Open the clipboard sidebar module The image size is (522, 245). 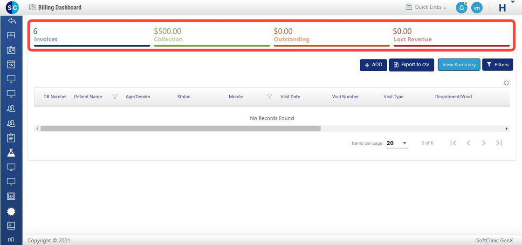(x=11, y=138)
